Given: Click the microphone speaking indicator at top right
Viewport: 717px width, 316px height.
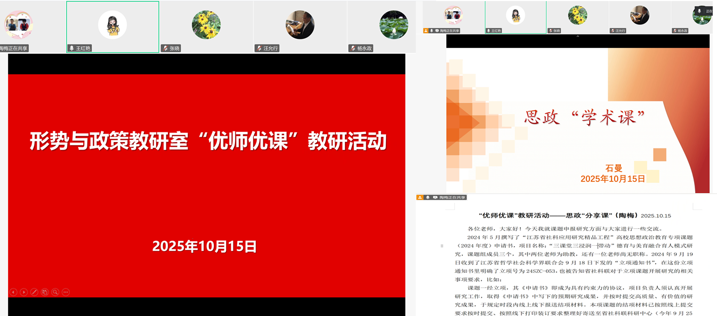Looking at the screenshot, I should pyautogui.click(x=699, y=11).
